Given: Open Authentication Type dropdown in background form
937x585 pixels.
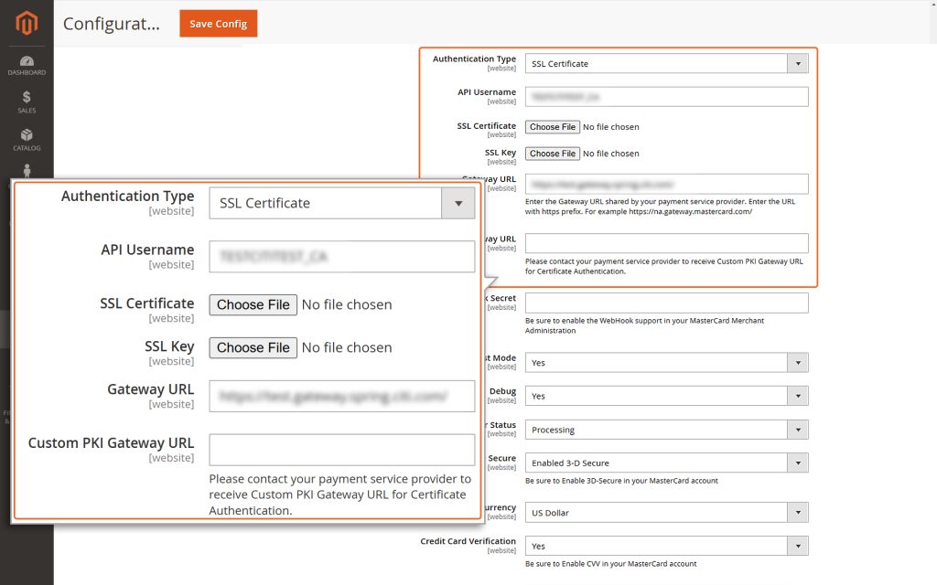Looking at the screenshot, I should [666, 63].
